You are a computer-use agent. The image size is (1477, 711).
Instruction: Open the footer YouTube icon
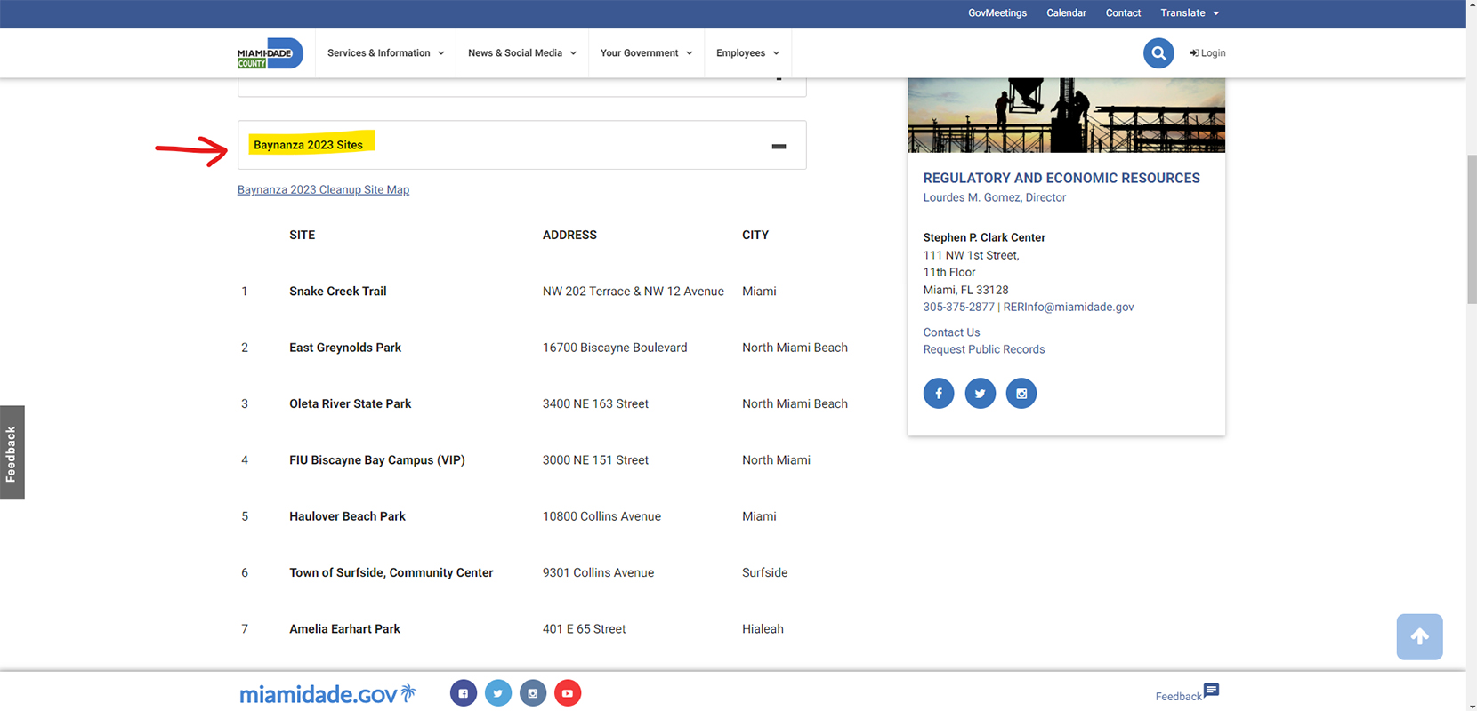[567, 693]
